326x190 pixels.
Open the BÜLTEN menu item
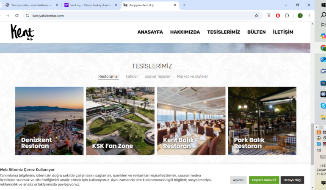256,32
